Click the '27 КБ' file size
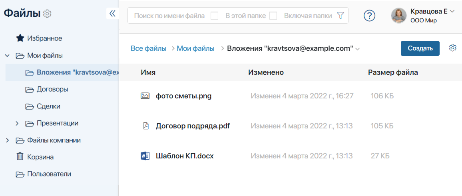 point(380,156)
